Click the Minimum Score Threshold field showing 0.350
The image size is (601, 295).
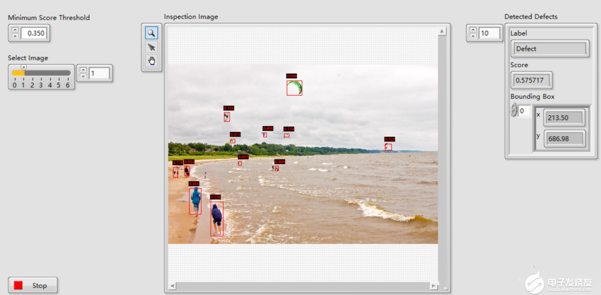(36, 33)
